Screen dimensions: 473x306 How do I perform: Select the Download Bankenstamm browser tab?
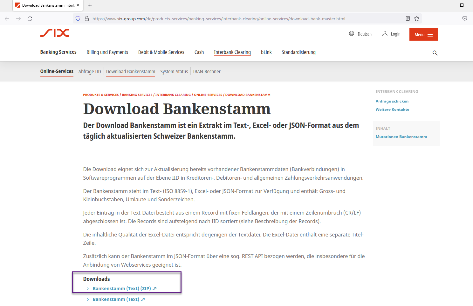48,5
